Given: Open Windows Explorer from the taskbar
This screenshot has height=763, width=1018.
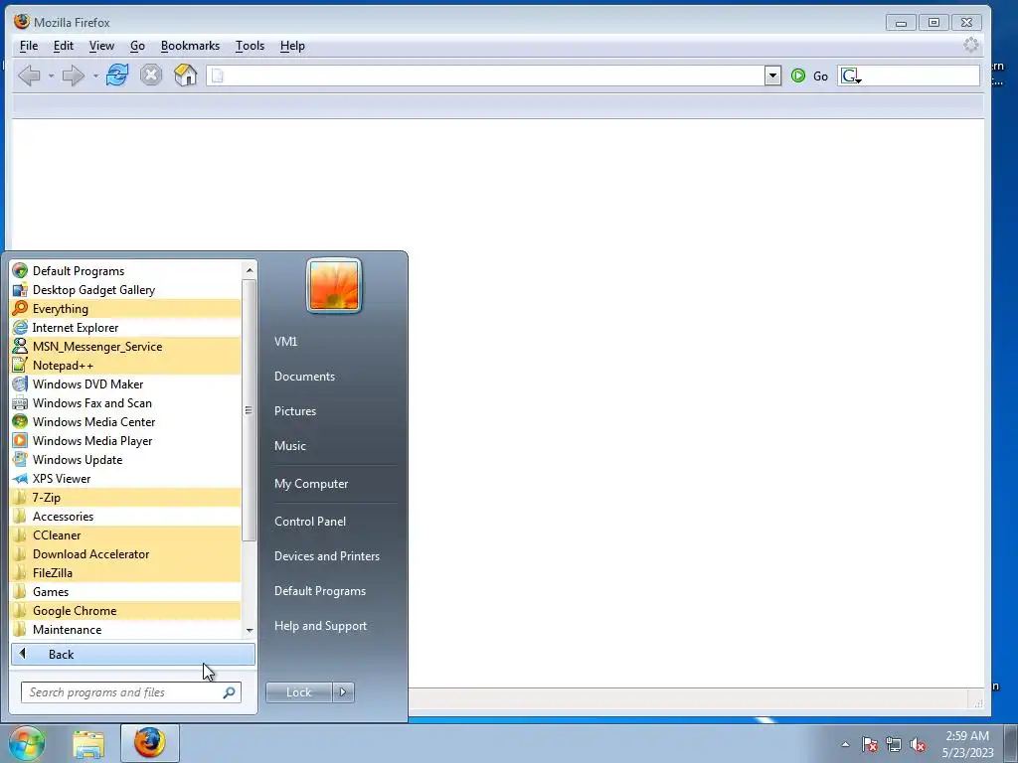Looking at the screenshot, I should 88,744.
